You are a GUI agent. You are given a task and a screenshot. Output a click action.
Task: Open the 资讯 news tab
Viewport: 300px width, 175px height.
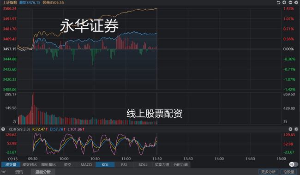pos(19,172)
